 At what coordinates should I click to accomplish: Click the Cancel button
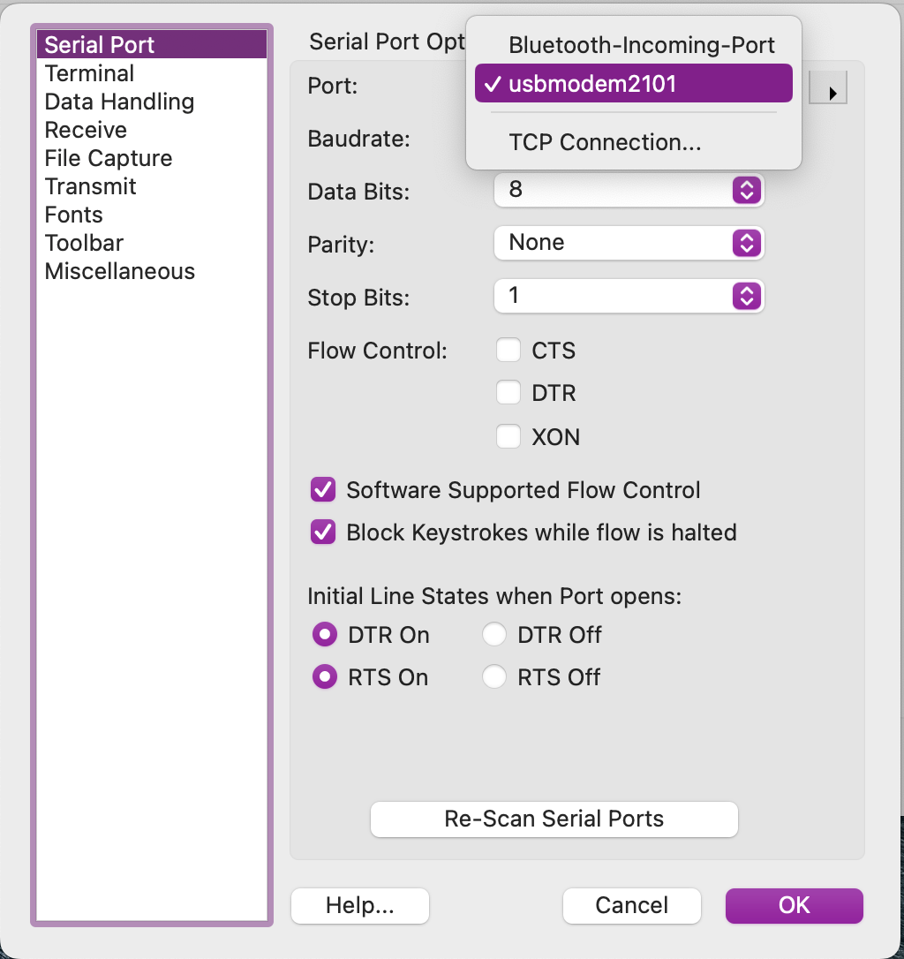632,905
